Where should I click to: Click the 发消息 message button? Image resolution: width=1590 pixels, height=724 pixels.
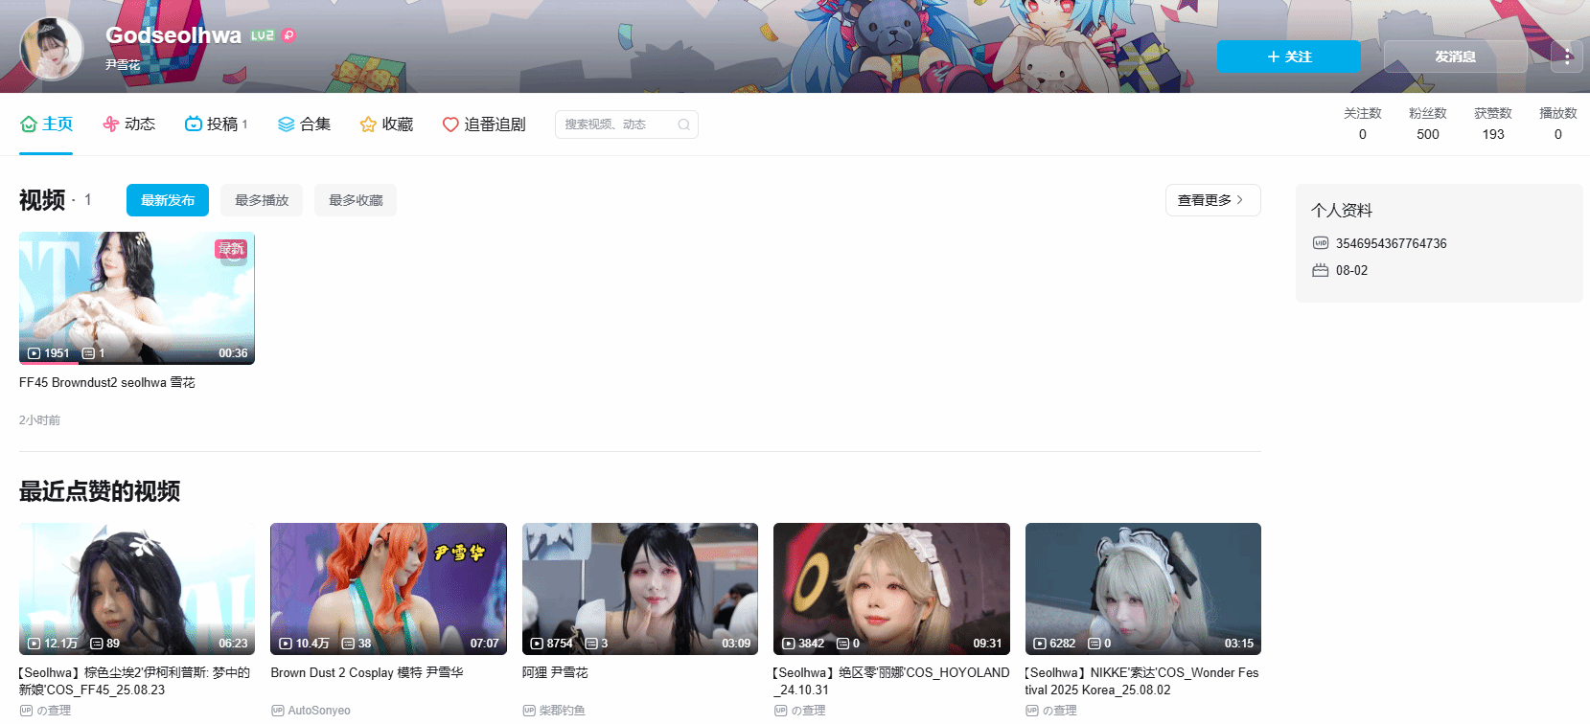click(1455, 57)
